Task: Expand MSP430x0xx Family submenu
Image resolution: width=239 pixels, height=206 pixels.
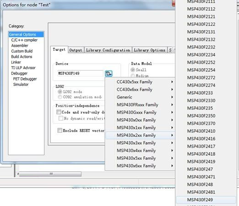Action: (140, 120)
